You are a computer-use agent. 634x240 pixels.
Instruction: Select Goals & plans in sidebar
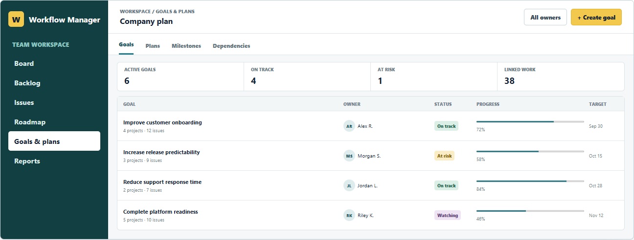pyautogui.click(x=54, y=141)
